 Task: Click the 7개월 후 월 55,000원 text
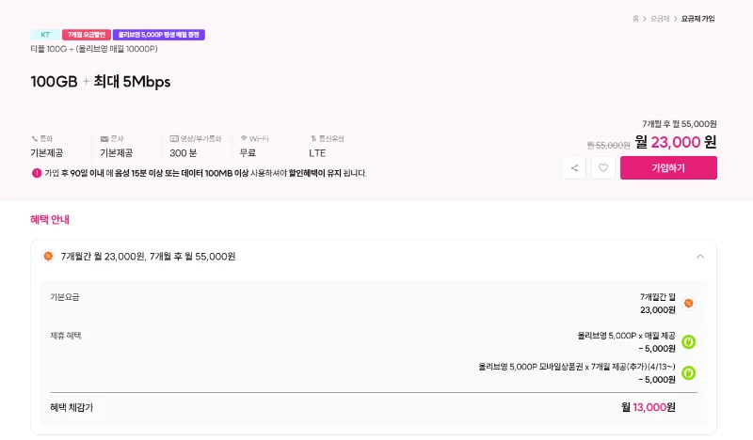680,124
